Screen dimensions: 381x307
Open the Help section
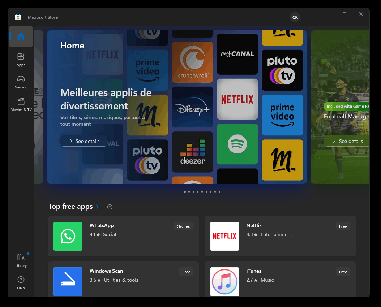(21, 283)
